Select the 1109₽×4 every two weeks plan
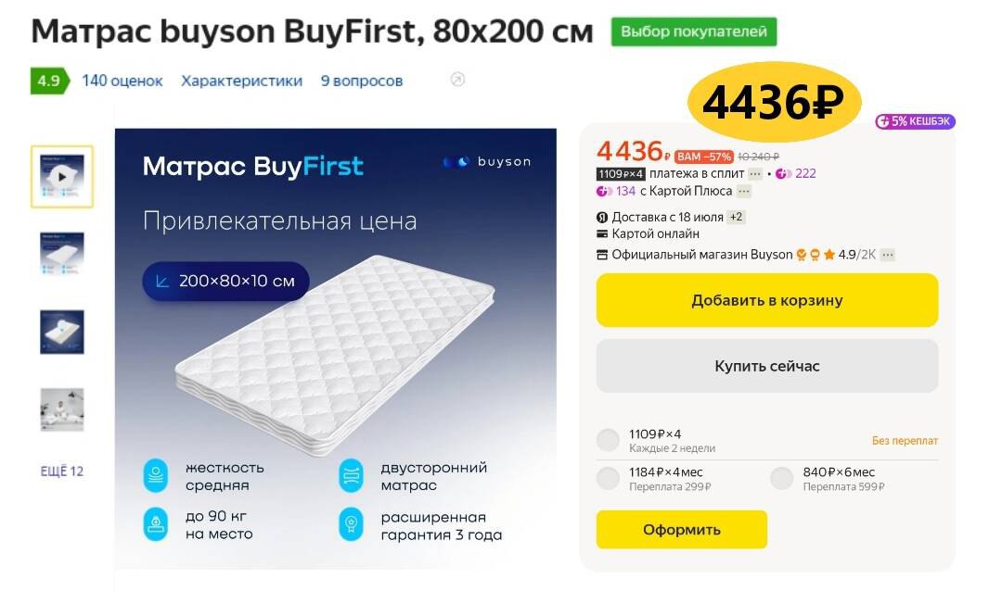The height and width of the screenshot is (616, 1002). tap(608, 440)
